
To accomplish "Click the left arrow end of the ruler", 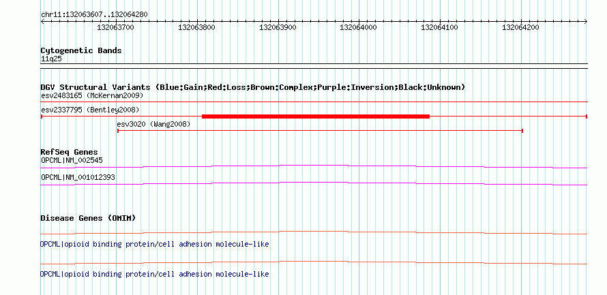I will [43, 22].
